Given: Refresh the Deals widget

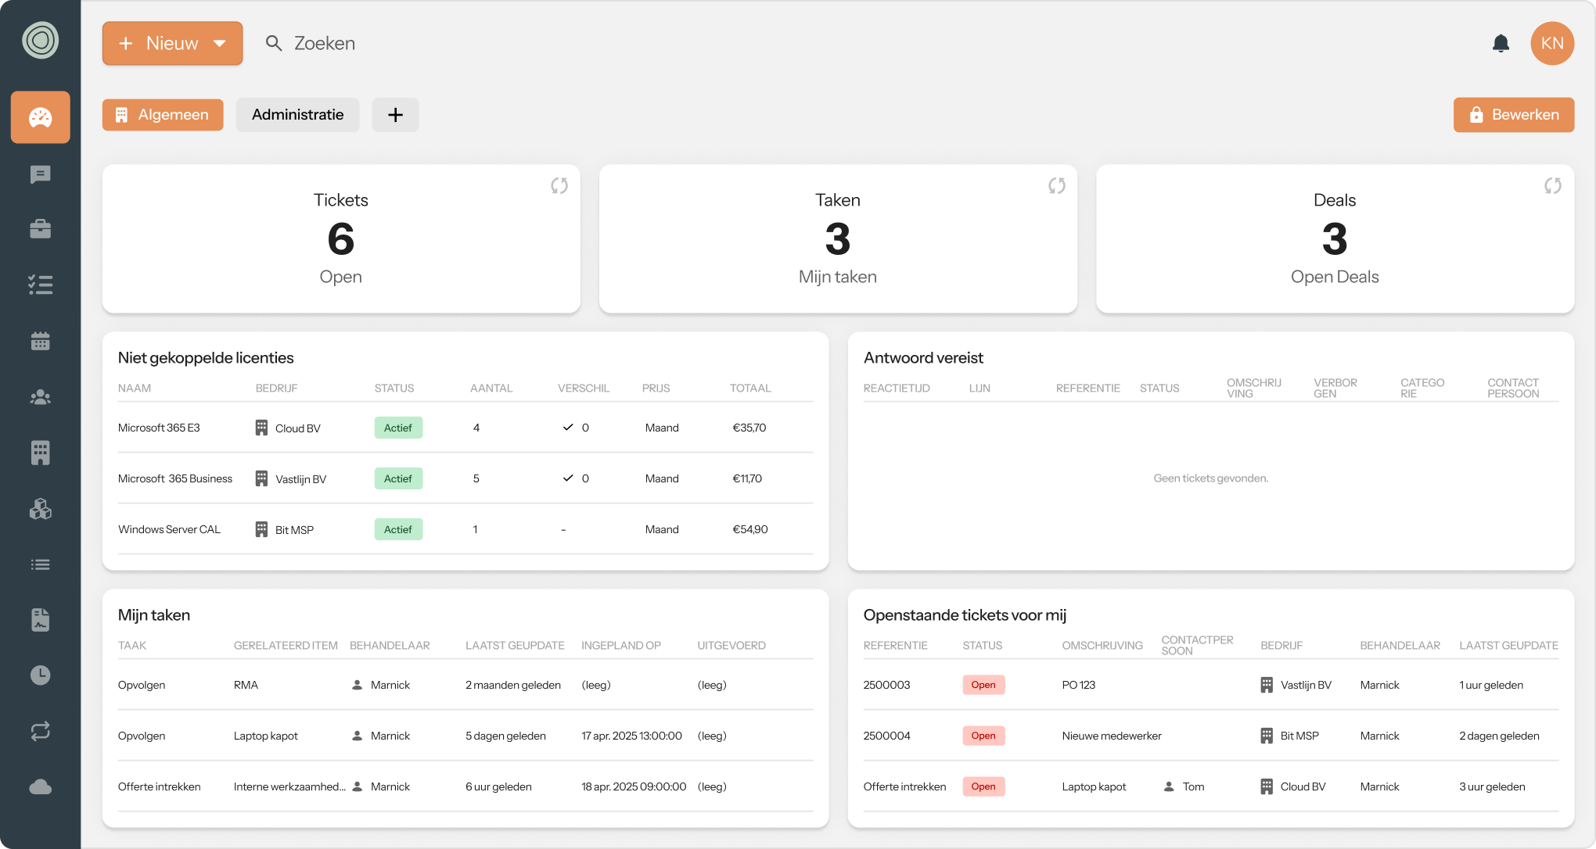Looking at the screenshot, I should click(1552, 186).
